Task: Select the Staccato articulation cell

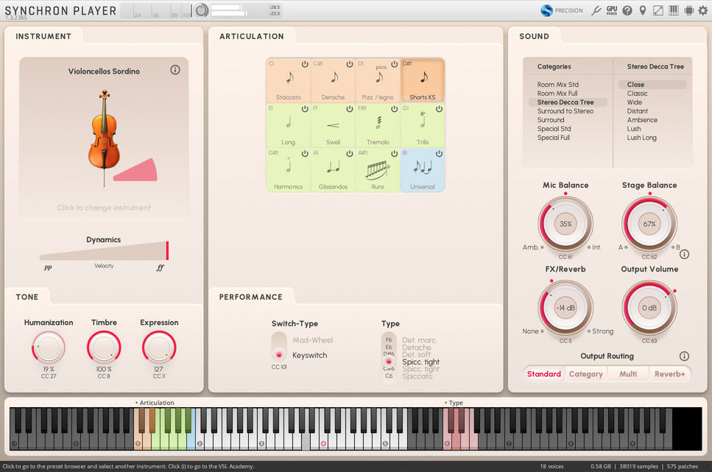Action: 289,80
